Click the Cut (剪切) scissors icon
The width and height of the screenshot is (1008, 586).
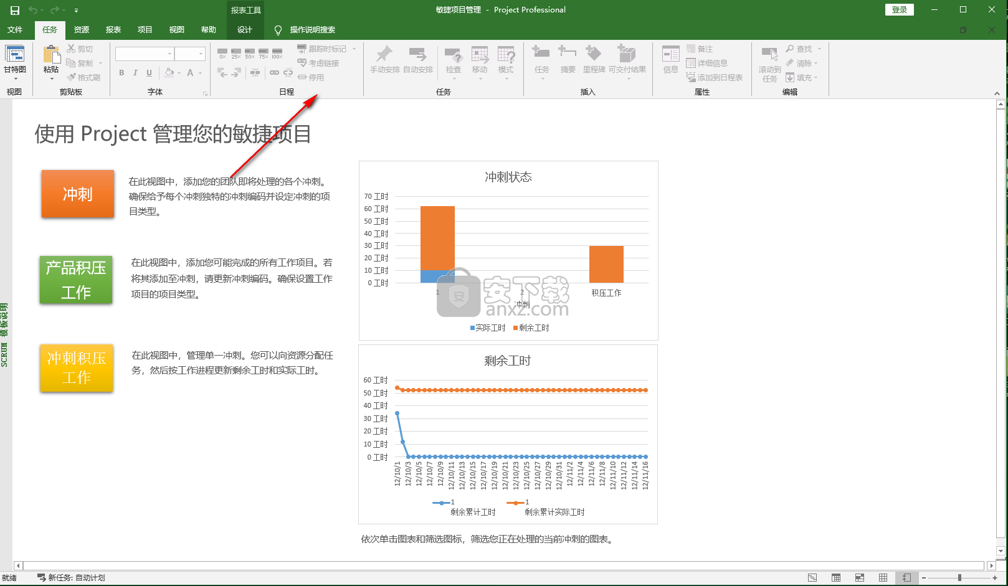(71, 49)
